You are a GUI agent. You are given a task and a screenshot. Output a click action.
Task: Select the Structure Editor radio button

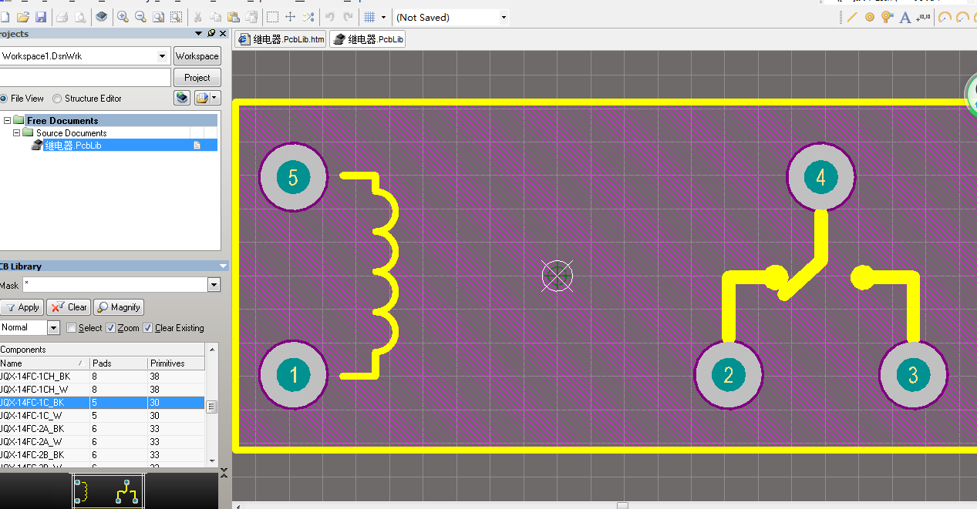pos(57,99)
